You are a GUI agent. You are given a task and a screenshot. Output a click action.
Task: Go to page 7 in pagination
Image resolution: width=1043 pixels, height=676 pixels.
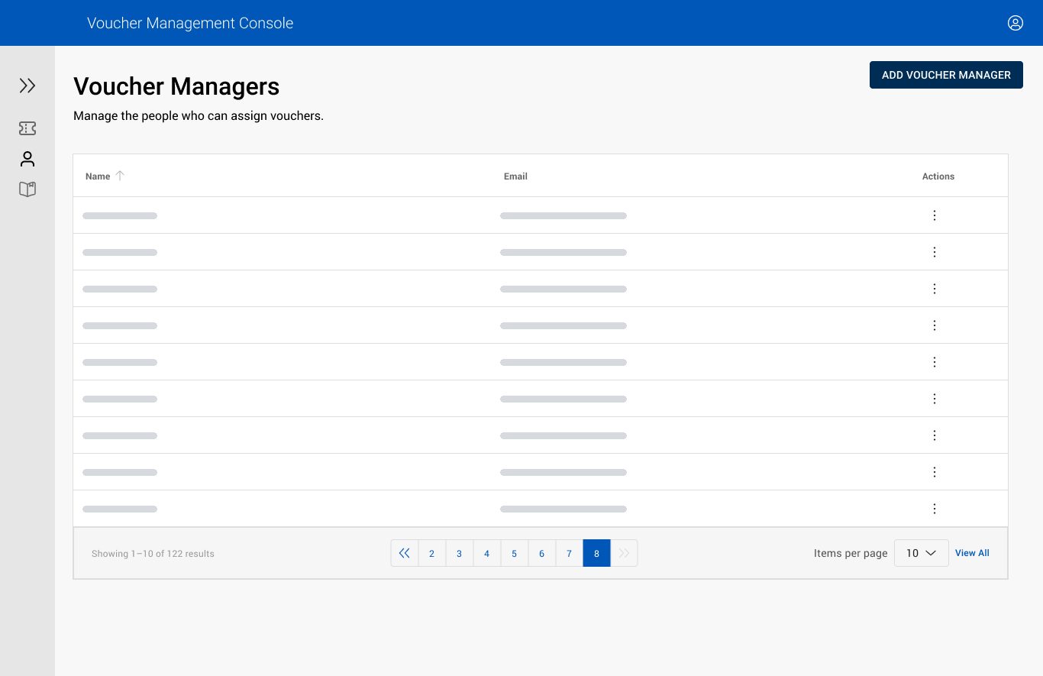point(570,553)
